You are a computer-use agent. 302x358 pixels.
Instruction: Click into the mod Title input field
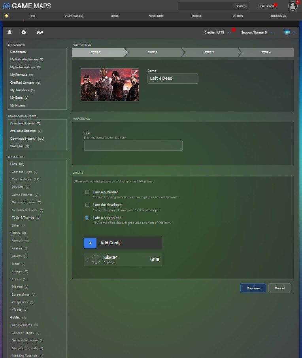(133, 146)
